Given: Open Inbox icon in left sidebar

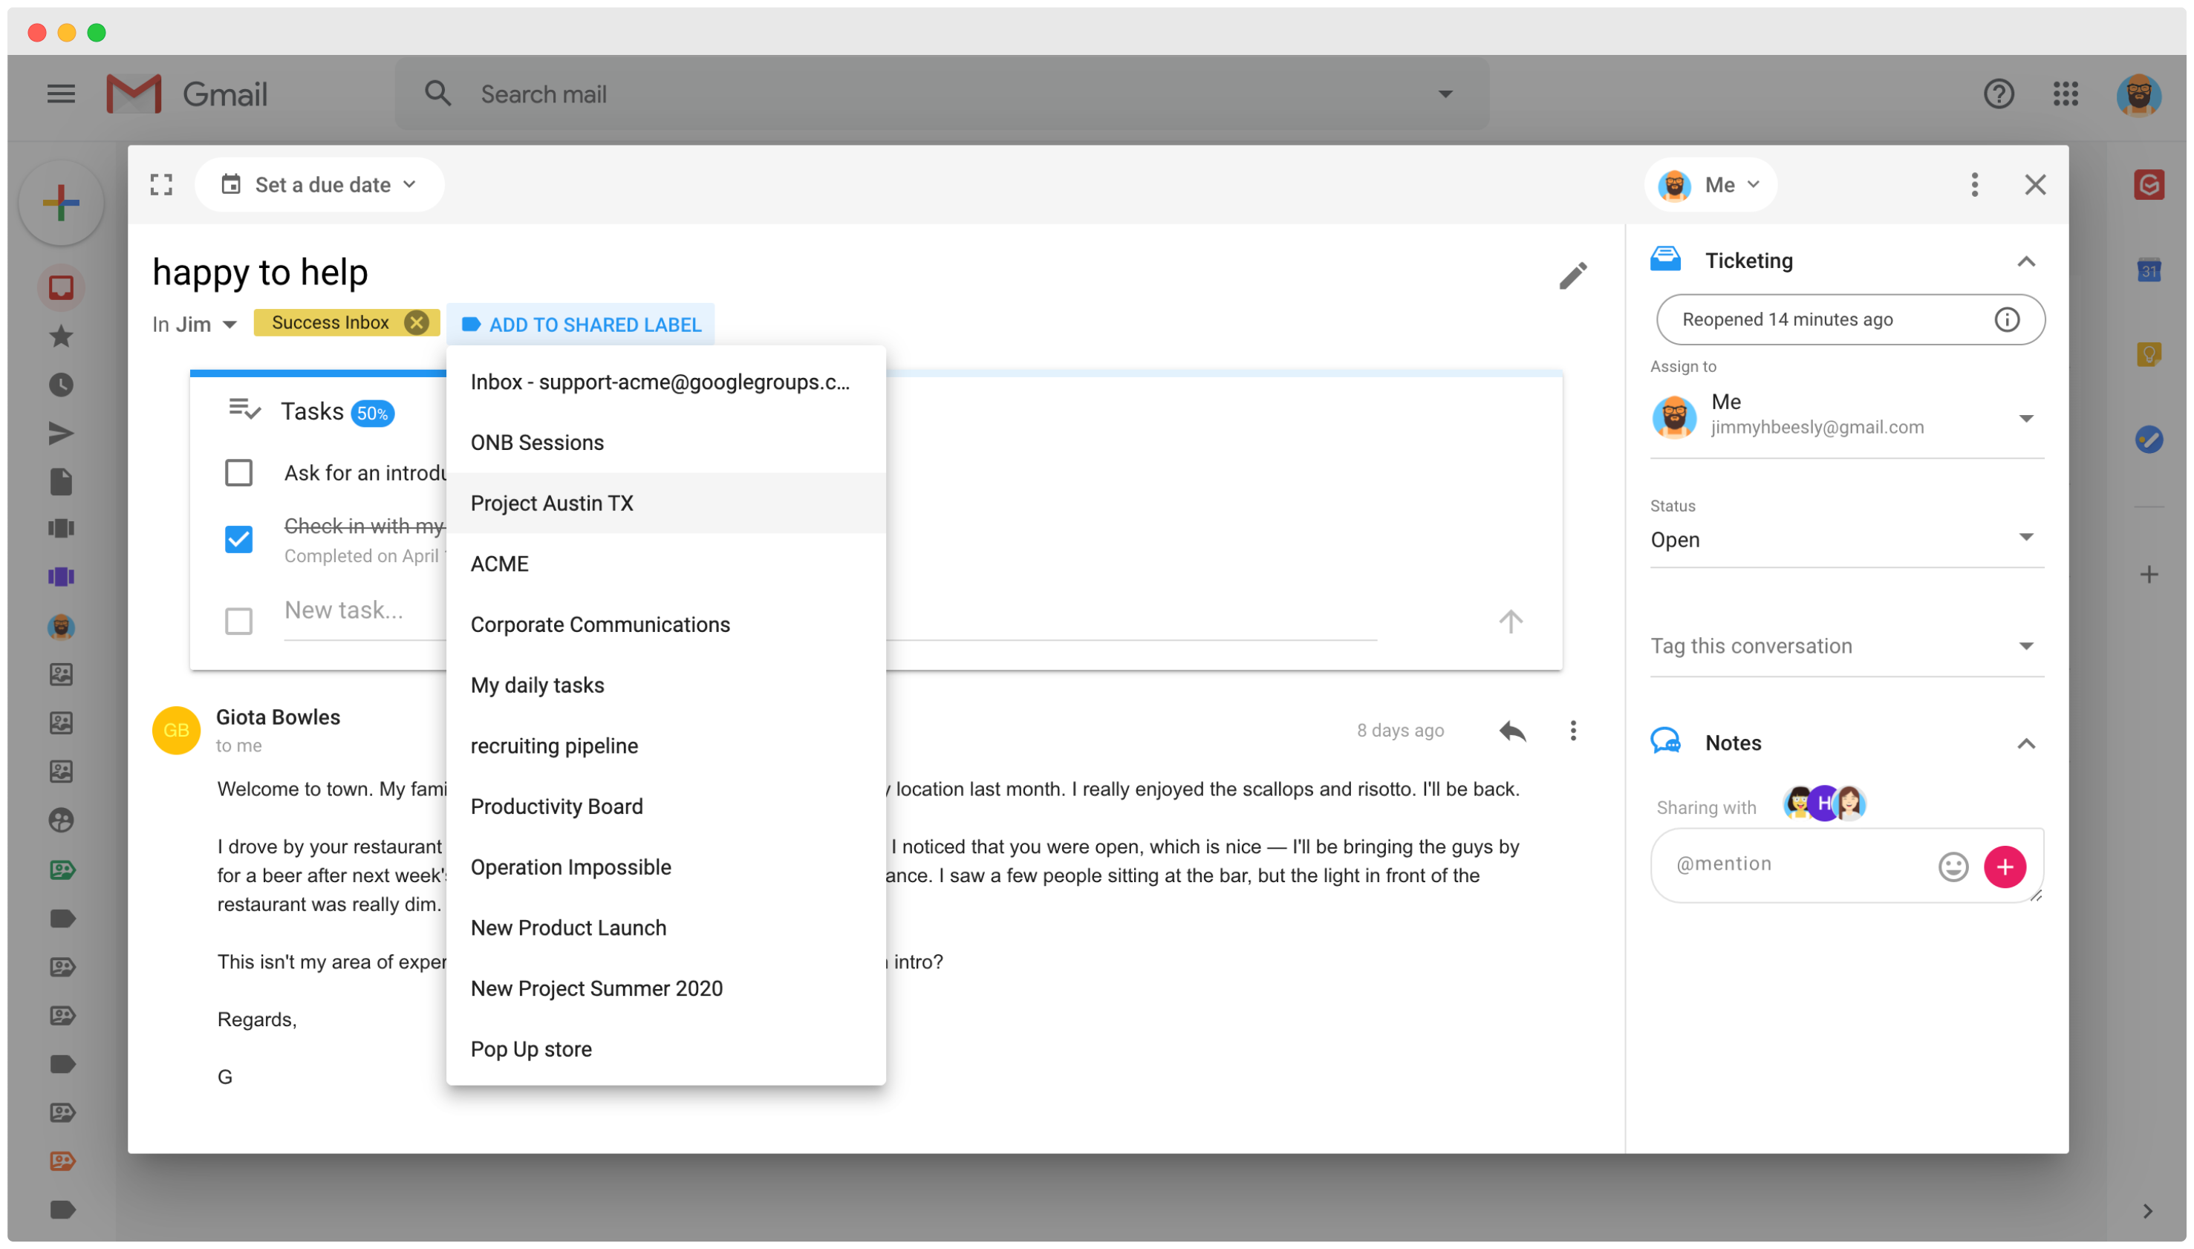Looking at the screenshot, I should point(61,287).
